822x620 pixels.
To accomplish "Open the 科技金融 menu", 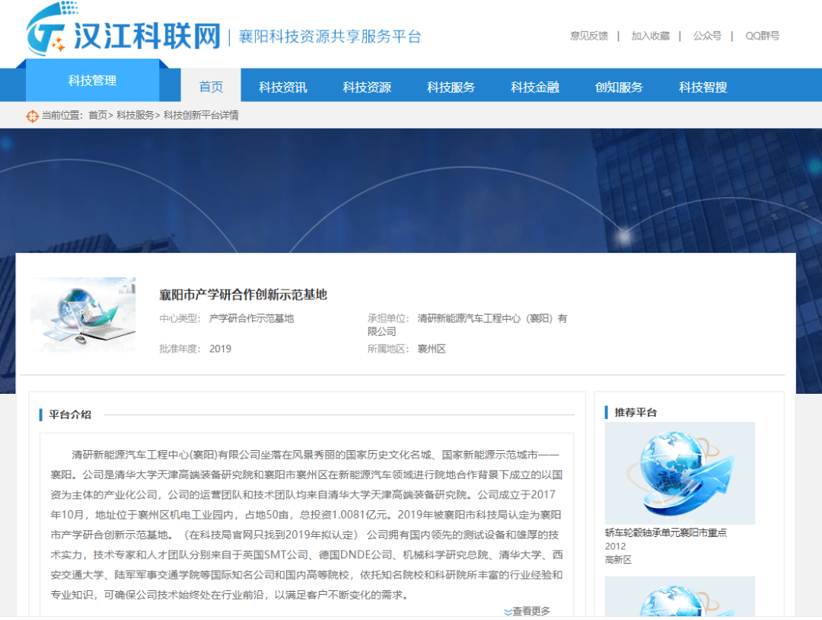I will (x=535, y=87).
